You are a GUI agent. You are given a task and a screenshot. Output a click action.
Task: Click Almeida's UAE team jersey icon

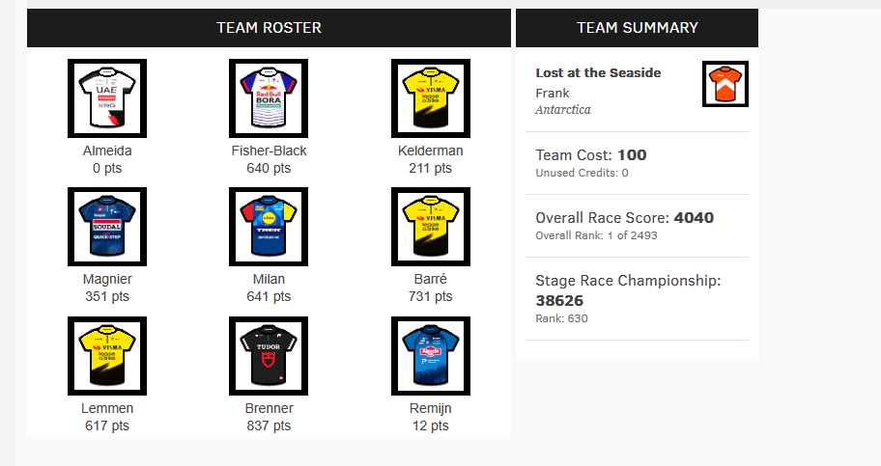(x=107, y=98)
